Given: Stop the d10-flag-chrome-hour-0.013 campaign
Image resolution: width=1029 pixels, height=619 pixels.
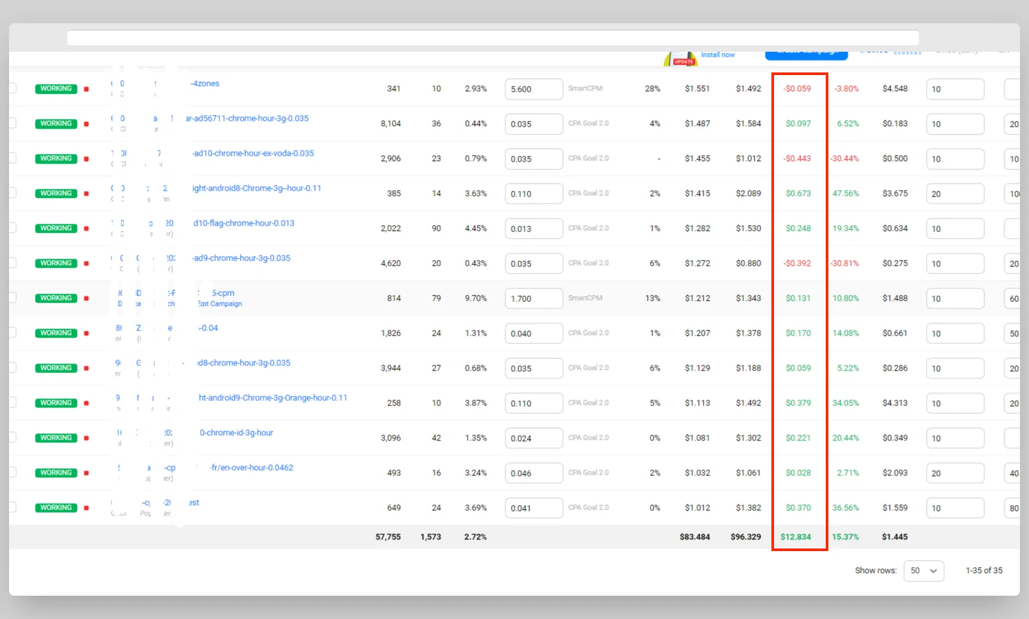Looking at the screenshot, I should click(86, 229).
